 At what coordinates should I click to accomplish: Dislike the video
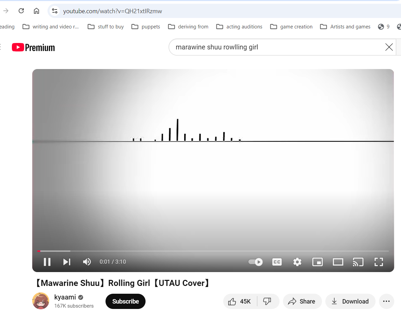pos(268,301)
